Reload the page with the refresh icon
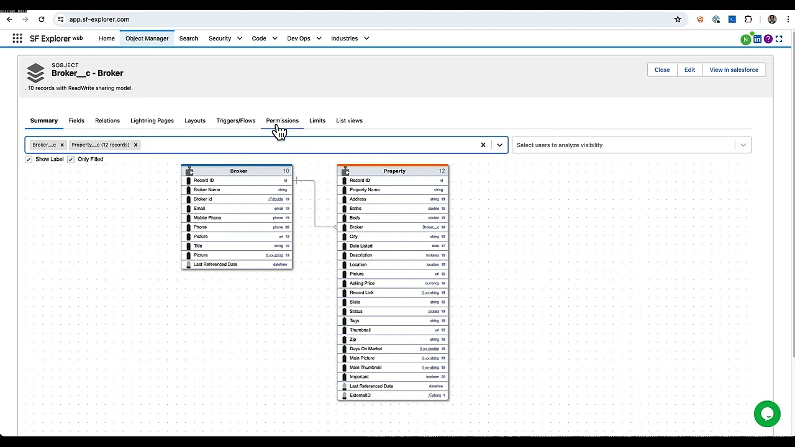795x447 pixels. 42,19
